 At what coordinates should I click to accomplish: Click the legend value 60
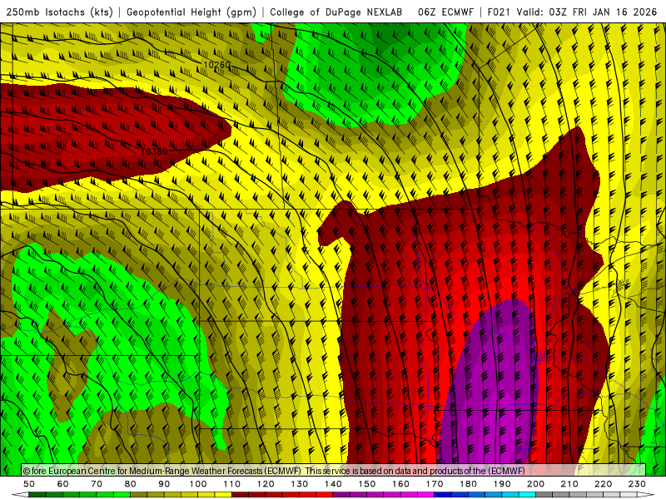tap(63, 484)
